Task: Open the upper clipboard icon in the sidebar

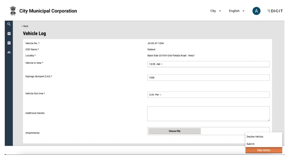Action: coord(9,34)
